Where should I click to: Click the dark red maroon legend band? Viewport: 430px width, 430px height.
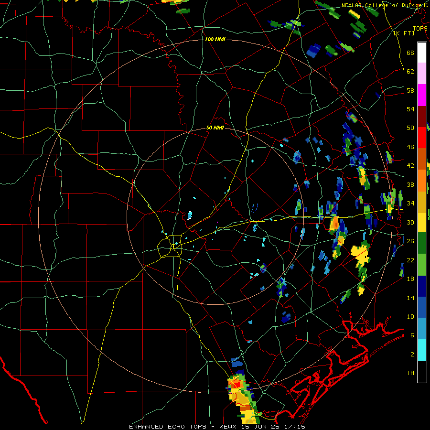[422, 116]
